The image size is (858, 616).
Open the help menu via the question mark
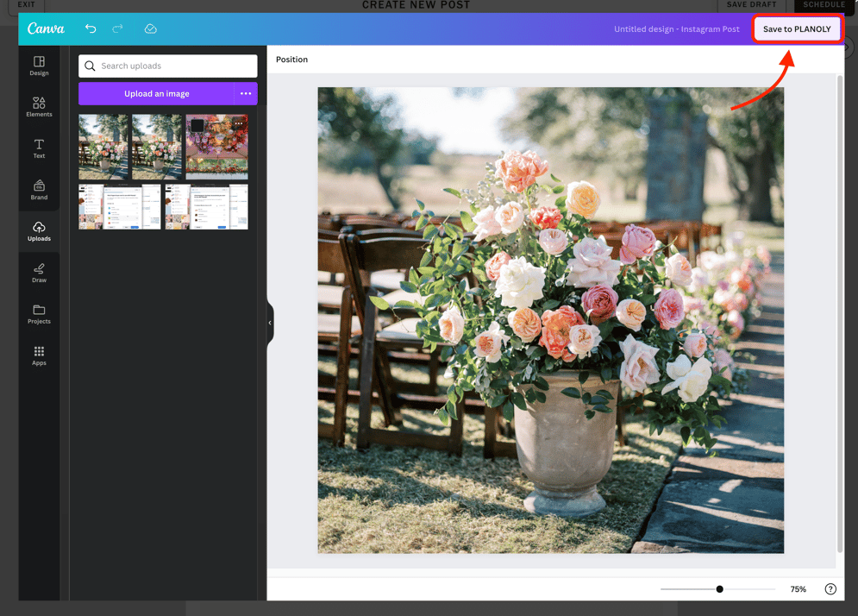point(830,588)
